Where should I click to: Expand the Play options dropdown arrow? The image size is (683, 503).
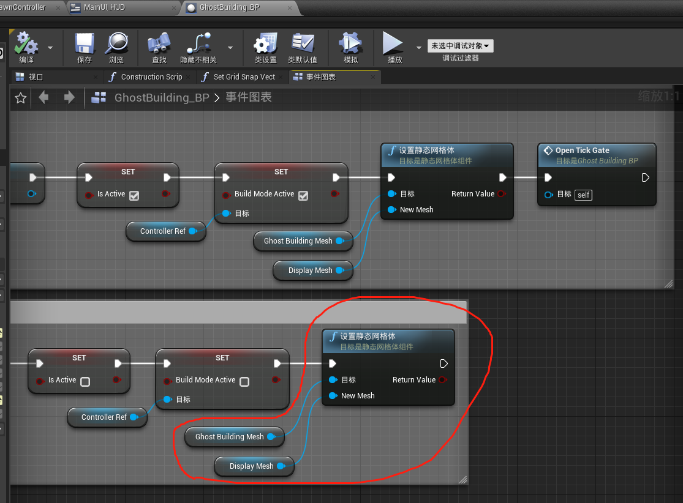tap(418, 48)
